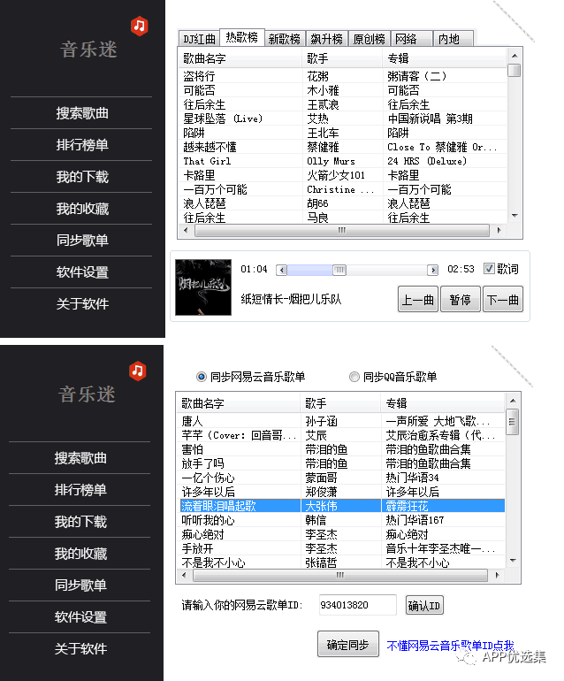
Task: Open 我的下载 in the top sidebar
Action: coord(82,177)
